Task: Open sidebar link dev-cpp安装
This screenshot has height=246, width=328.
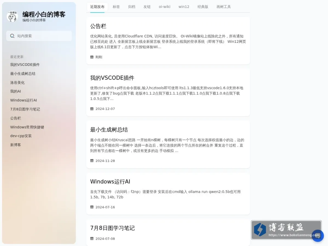Action: [21, 136]
